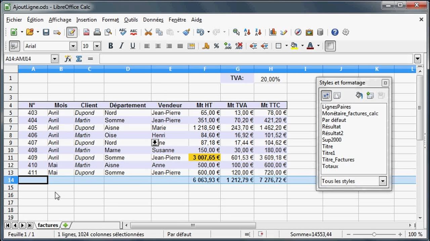Image resolution: width=430 pixels, height=241 pixels.
Task: Toggle Edit File mode button
Action: point(72,32)
